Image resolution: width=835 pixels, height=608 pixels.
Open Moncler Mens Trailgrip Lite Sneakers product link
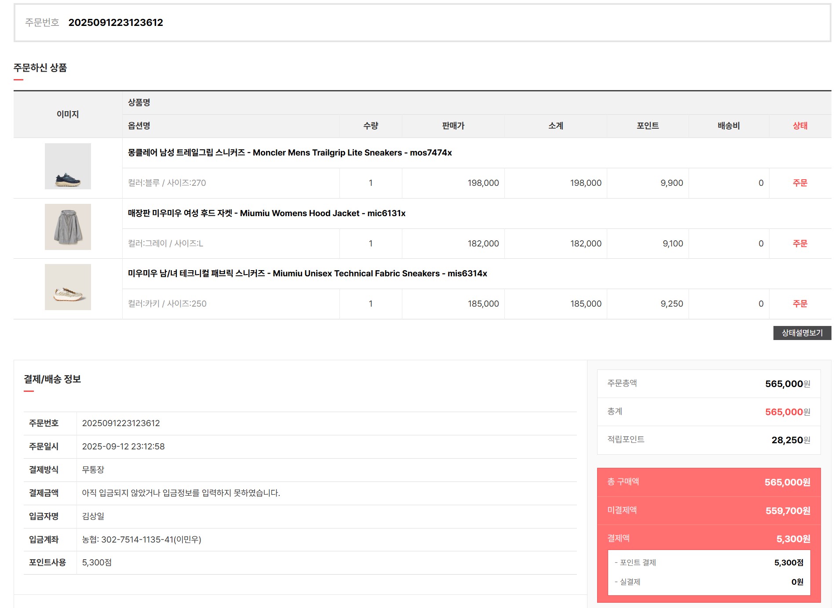coord(289,153)
